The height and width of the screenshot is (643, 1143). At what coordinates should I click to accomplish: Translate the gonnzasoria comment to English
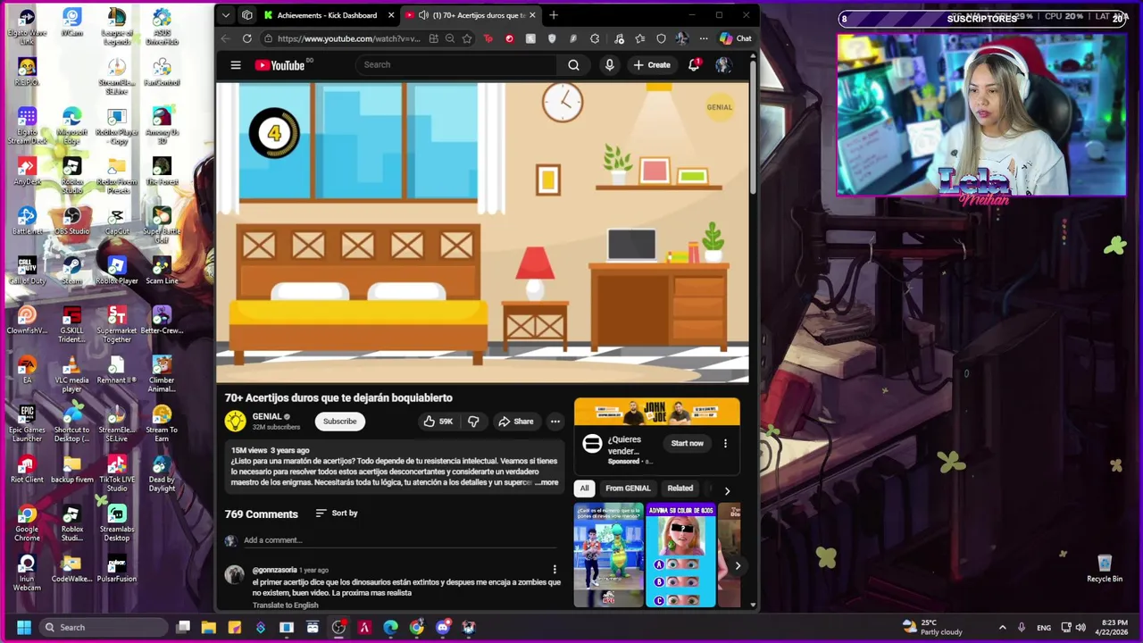[x=285, y=605]
